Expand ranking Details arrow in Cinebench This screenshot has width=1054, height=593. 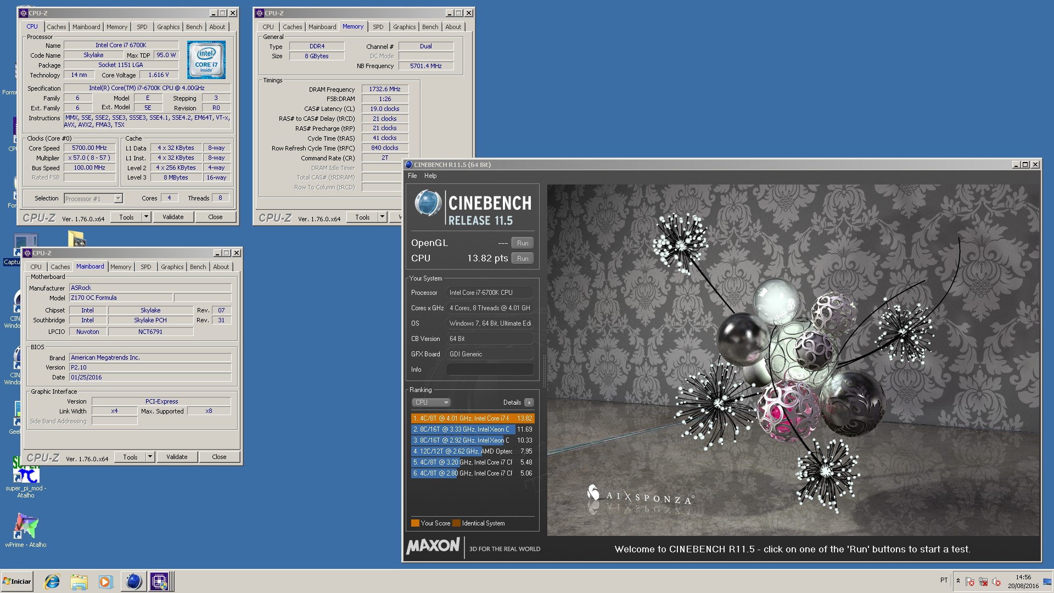point(529,402)
